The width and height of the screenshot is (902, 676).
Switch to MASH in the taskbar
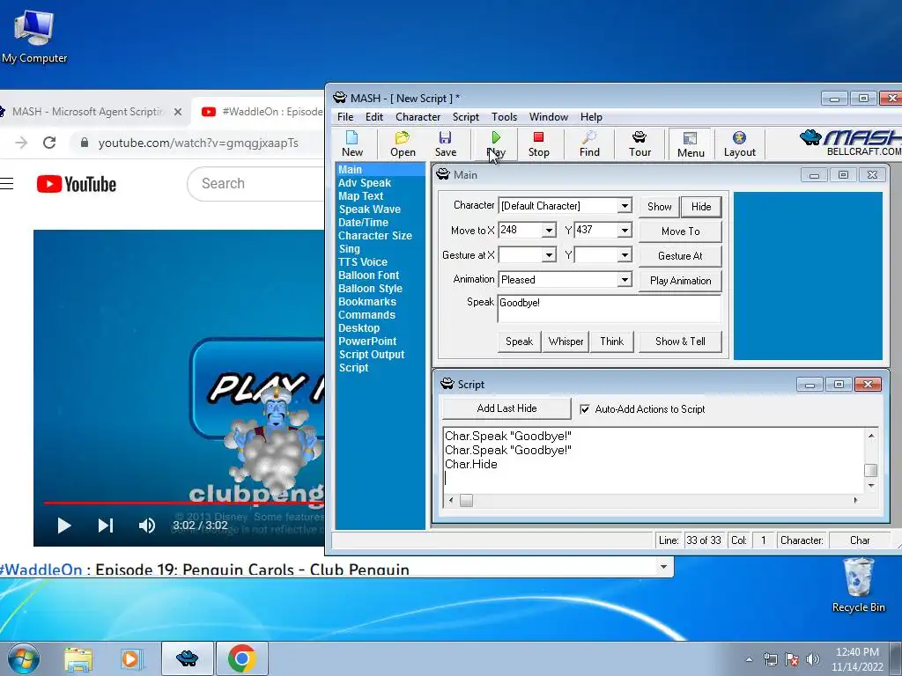pos(187,658)
